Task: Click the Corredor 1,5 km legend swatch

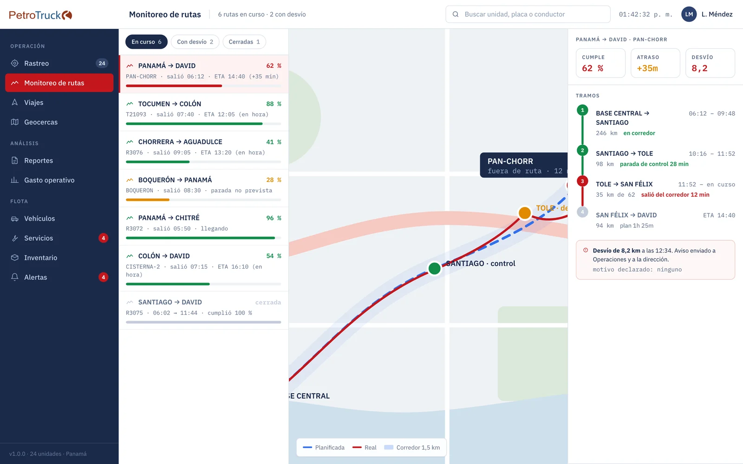Action: point(389,447)
